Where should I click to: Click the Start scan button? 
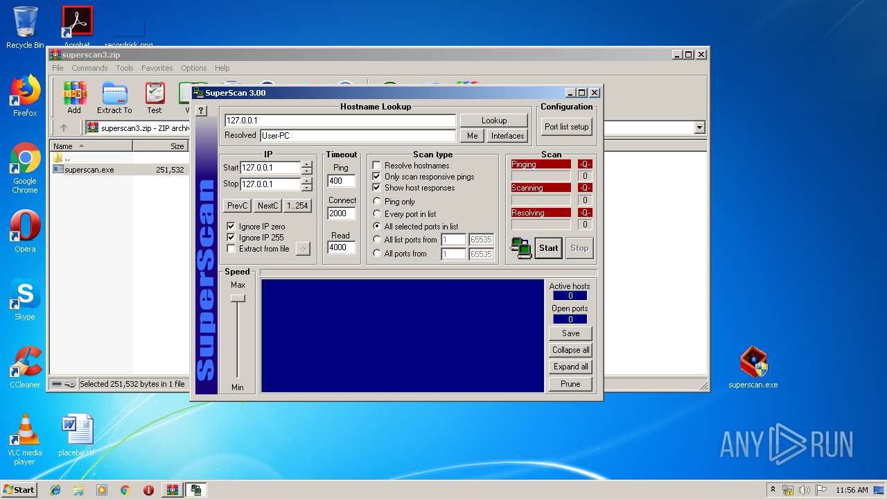[549, 247]
